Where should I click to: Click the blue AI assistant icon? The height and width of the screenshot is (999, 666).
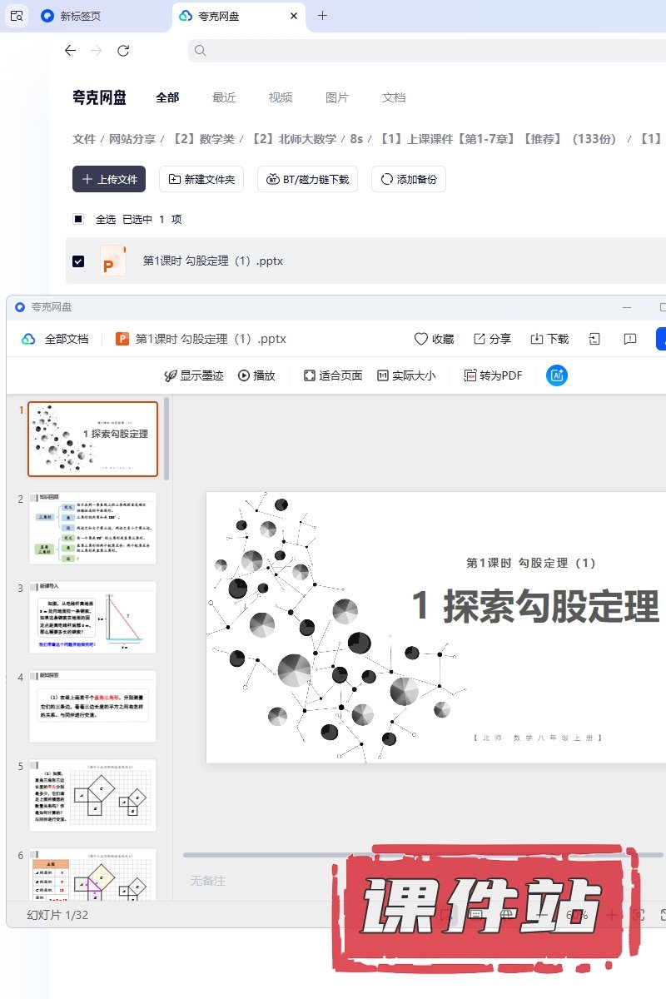click(557, 375)
